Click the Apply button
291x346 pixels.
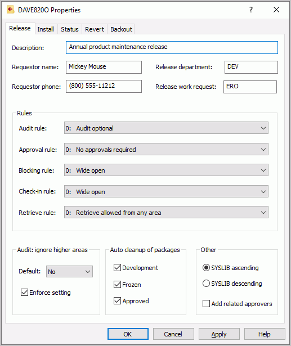219,334
